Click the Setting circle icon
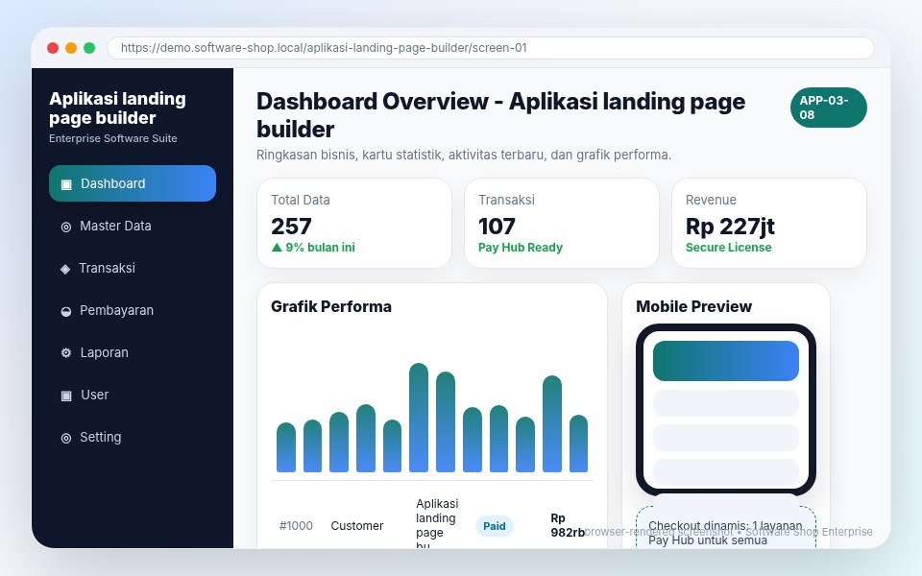Screen dimensions: 922x576 coord(66,438)
